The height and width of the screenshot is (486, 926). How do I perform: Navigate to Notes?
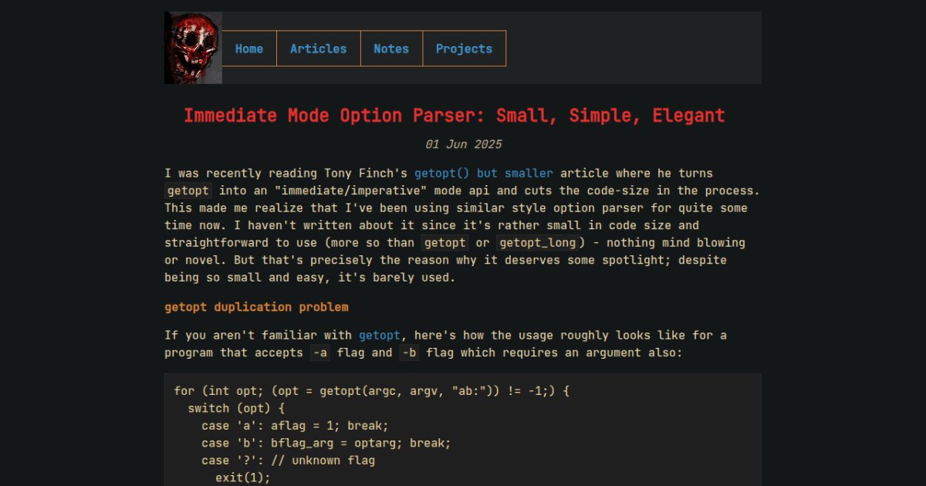tap(391, 49)
